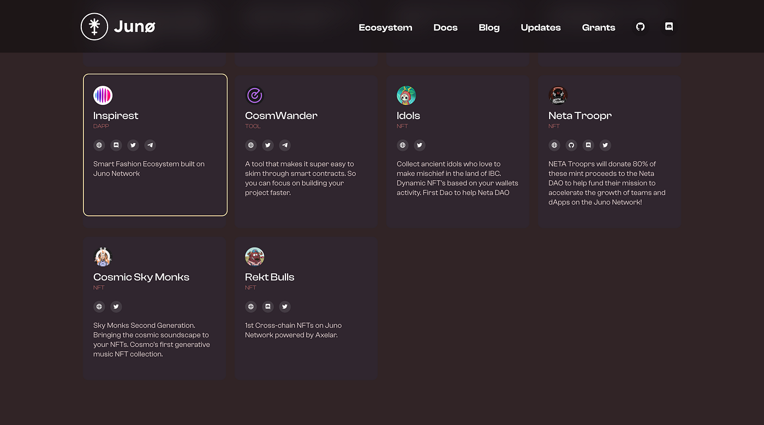Screen dimensions: 764x425
Task: Open Rekt Bulls Twitter icon
Action: pos(285,306)
